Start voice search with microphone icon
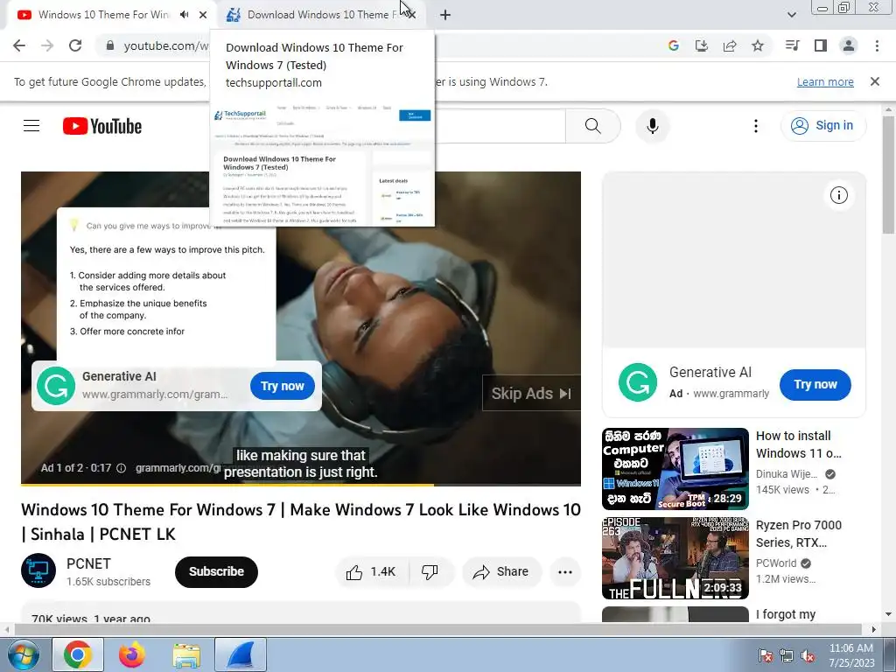Viewport: 896px width, 672px height. pos(653,126)
